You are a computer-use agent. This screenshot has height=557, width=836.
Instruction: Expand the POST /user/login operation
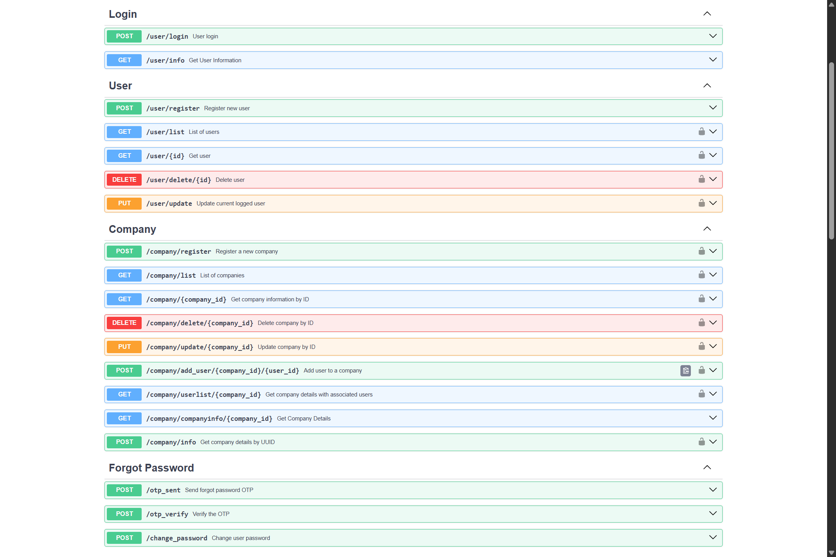click(713, 36)
